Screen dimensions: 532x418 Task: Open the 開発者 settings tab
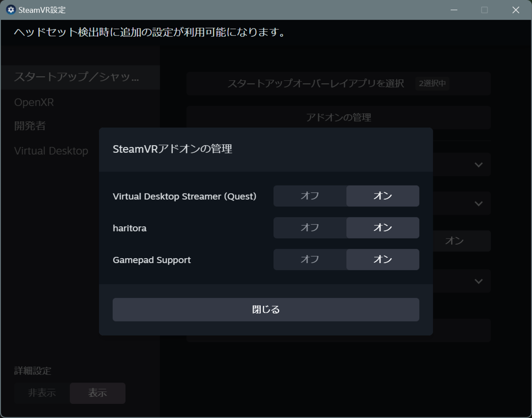[x=80, y=126]
